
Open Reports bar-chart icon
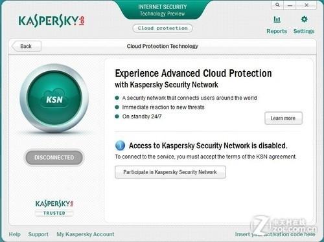point(277,19)
